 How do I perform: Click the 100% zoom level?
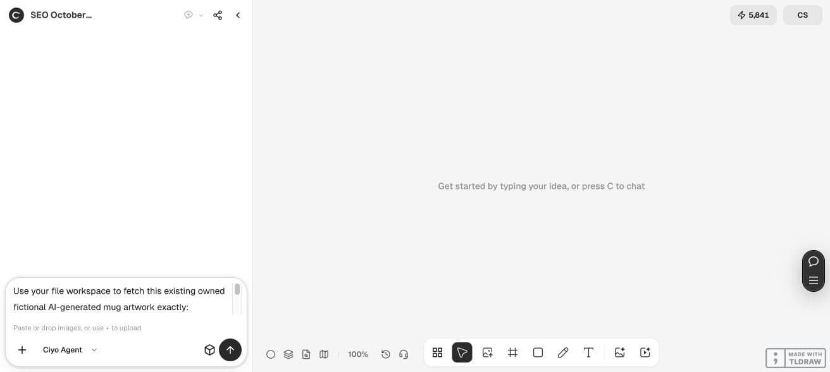click(x=358, y=354)
